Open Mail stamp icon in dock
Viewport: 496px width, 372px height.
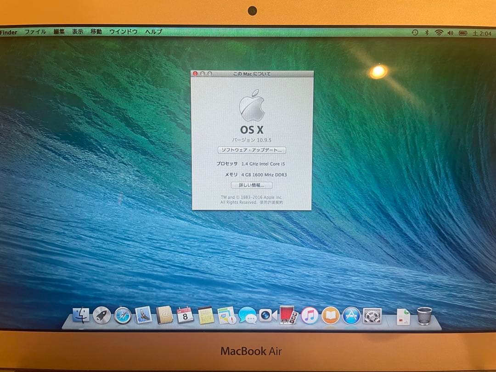[x=144, y=316]
